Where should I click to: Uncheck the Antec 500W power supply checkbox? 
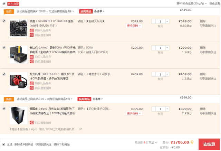click(4, 48)
